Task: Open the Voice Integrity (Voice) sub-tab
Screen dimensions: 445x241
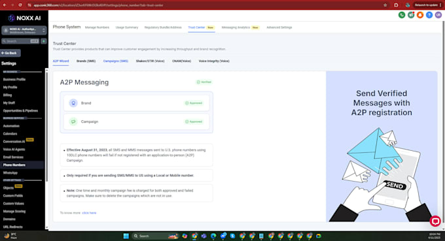Action: click(214, 61)
